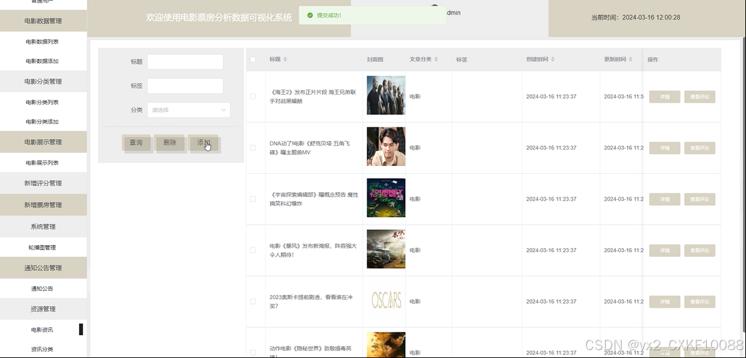This screenshot has width=746, height=358.
Task: Sort by 更新时间 using its sort arrows
Action: pyautogui.click(x=630, y=59)
